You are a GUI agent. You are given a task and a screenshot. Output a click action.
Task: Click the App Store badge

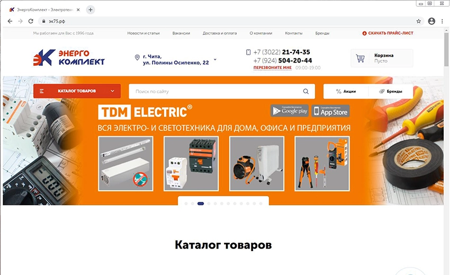point(330,111)
